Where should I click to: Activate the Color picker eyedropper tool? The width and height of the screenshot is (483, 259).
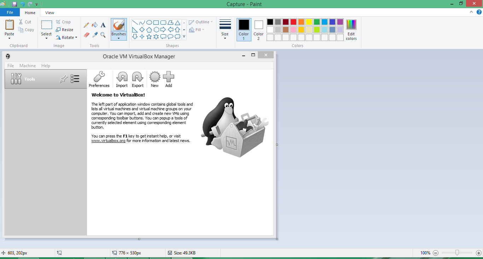point(95,35)
